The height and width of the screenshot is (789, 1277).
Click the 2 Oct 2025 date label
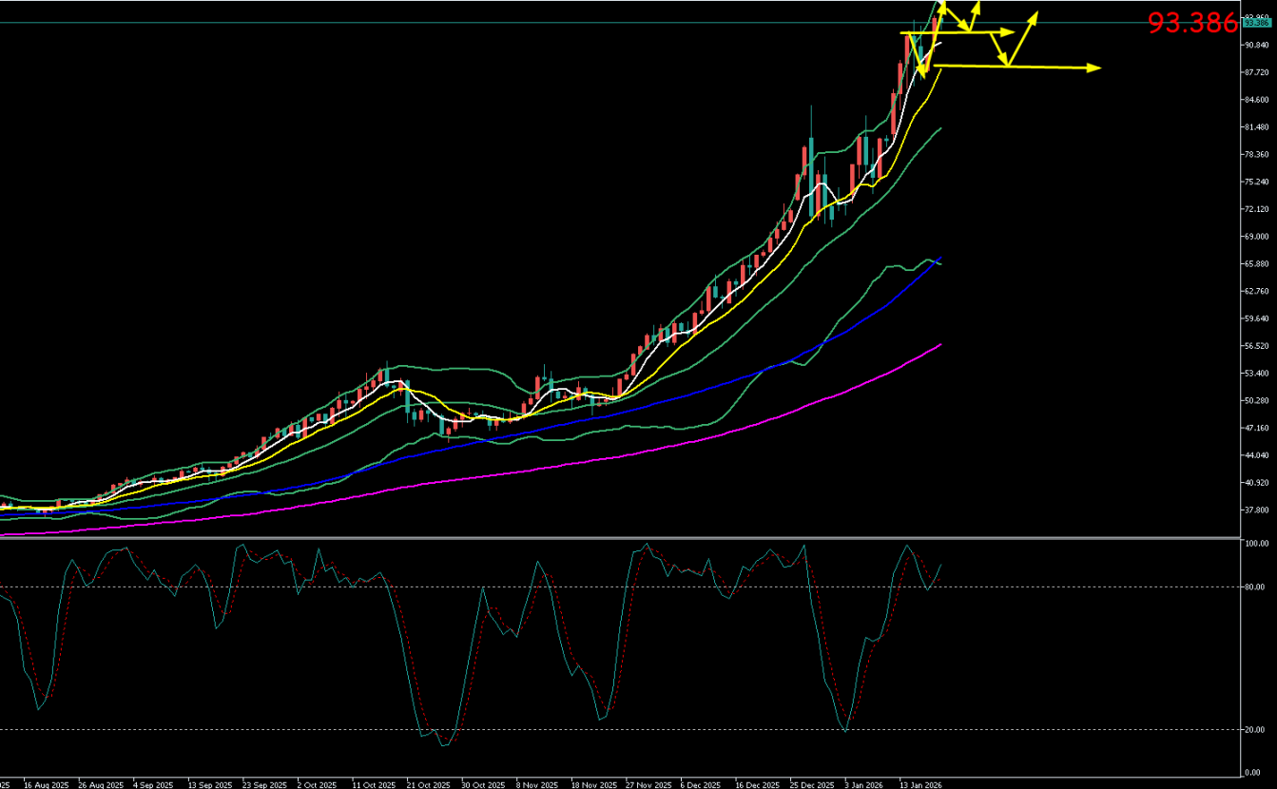point(317,785)
